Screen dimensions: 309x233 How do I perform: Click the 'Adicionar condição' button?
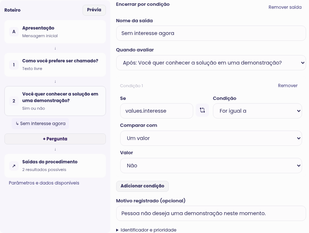pos(142,186)
